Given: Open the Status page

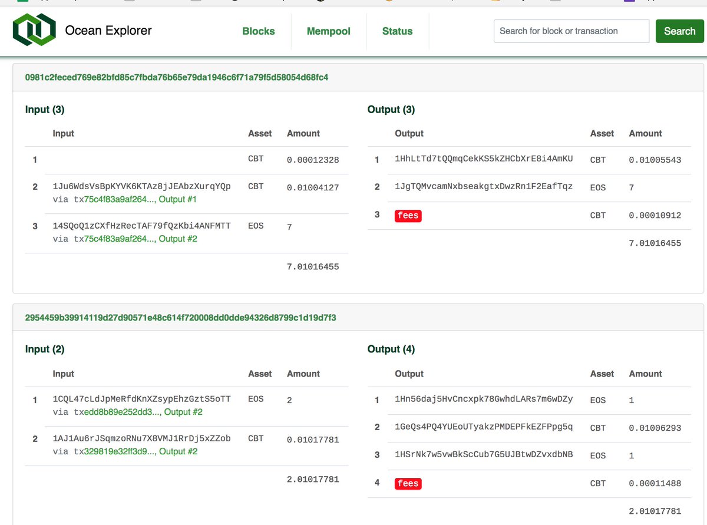Looking at the screenshot, I should [397, 31].
